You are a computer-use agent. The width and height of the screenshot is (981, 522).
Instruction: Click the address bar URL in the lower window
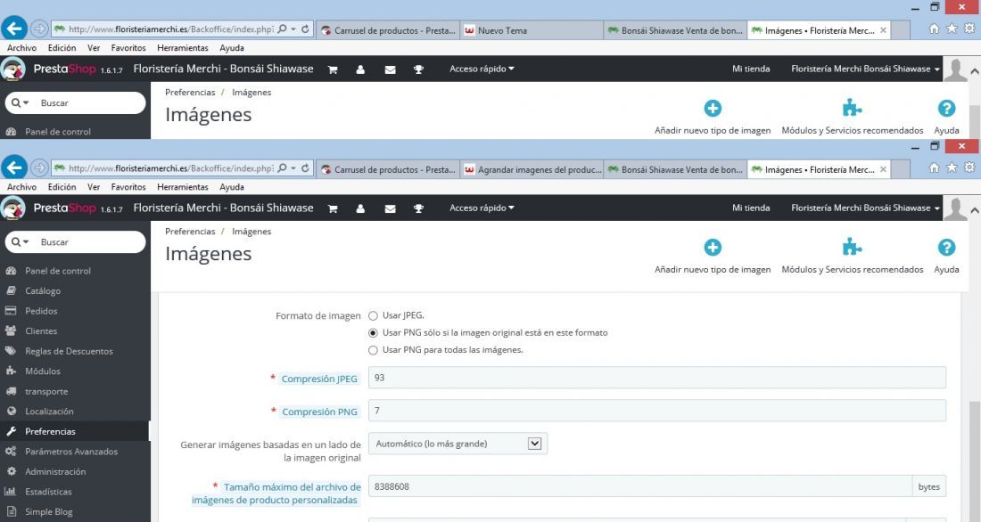[171, 168]
